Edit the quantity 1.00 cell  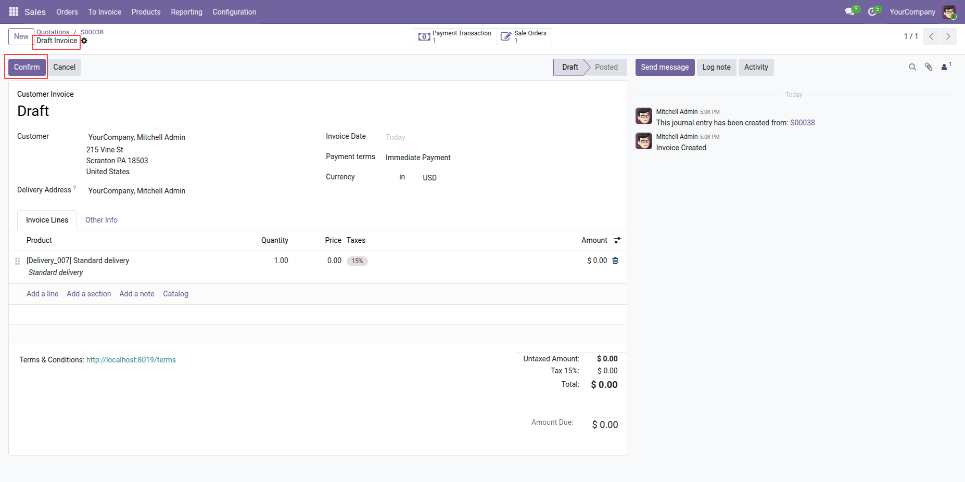click(281, 260)
